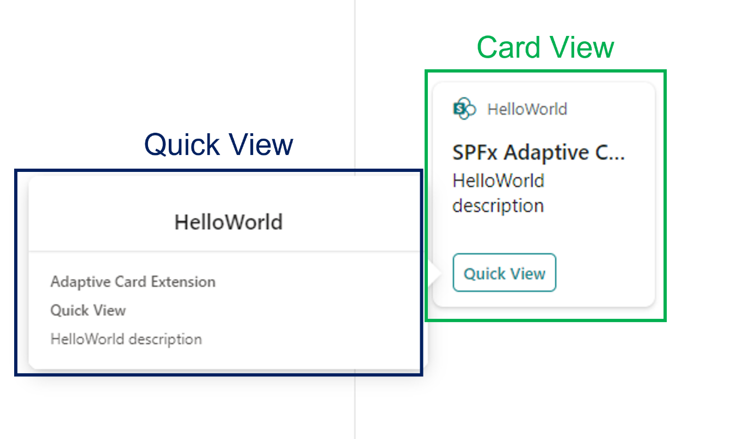The height and width of the screenshot is (439, 731).
Task: Click the word 'description' on the card
Action: [x=498, y=206]
